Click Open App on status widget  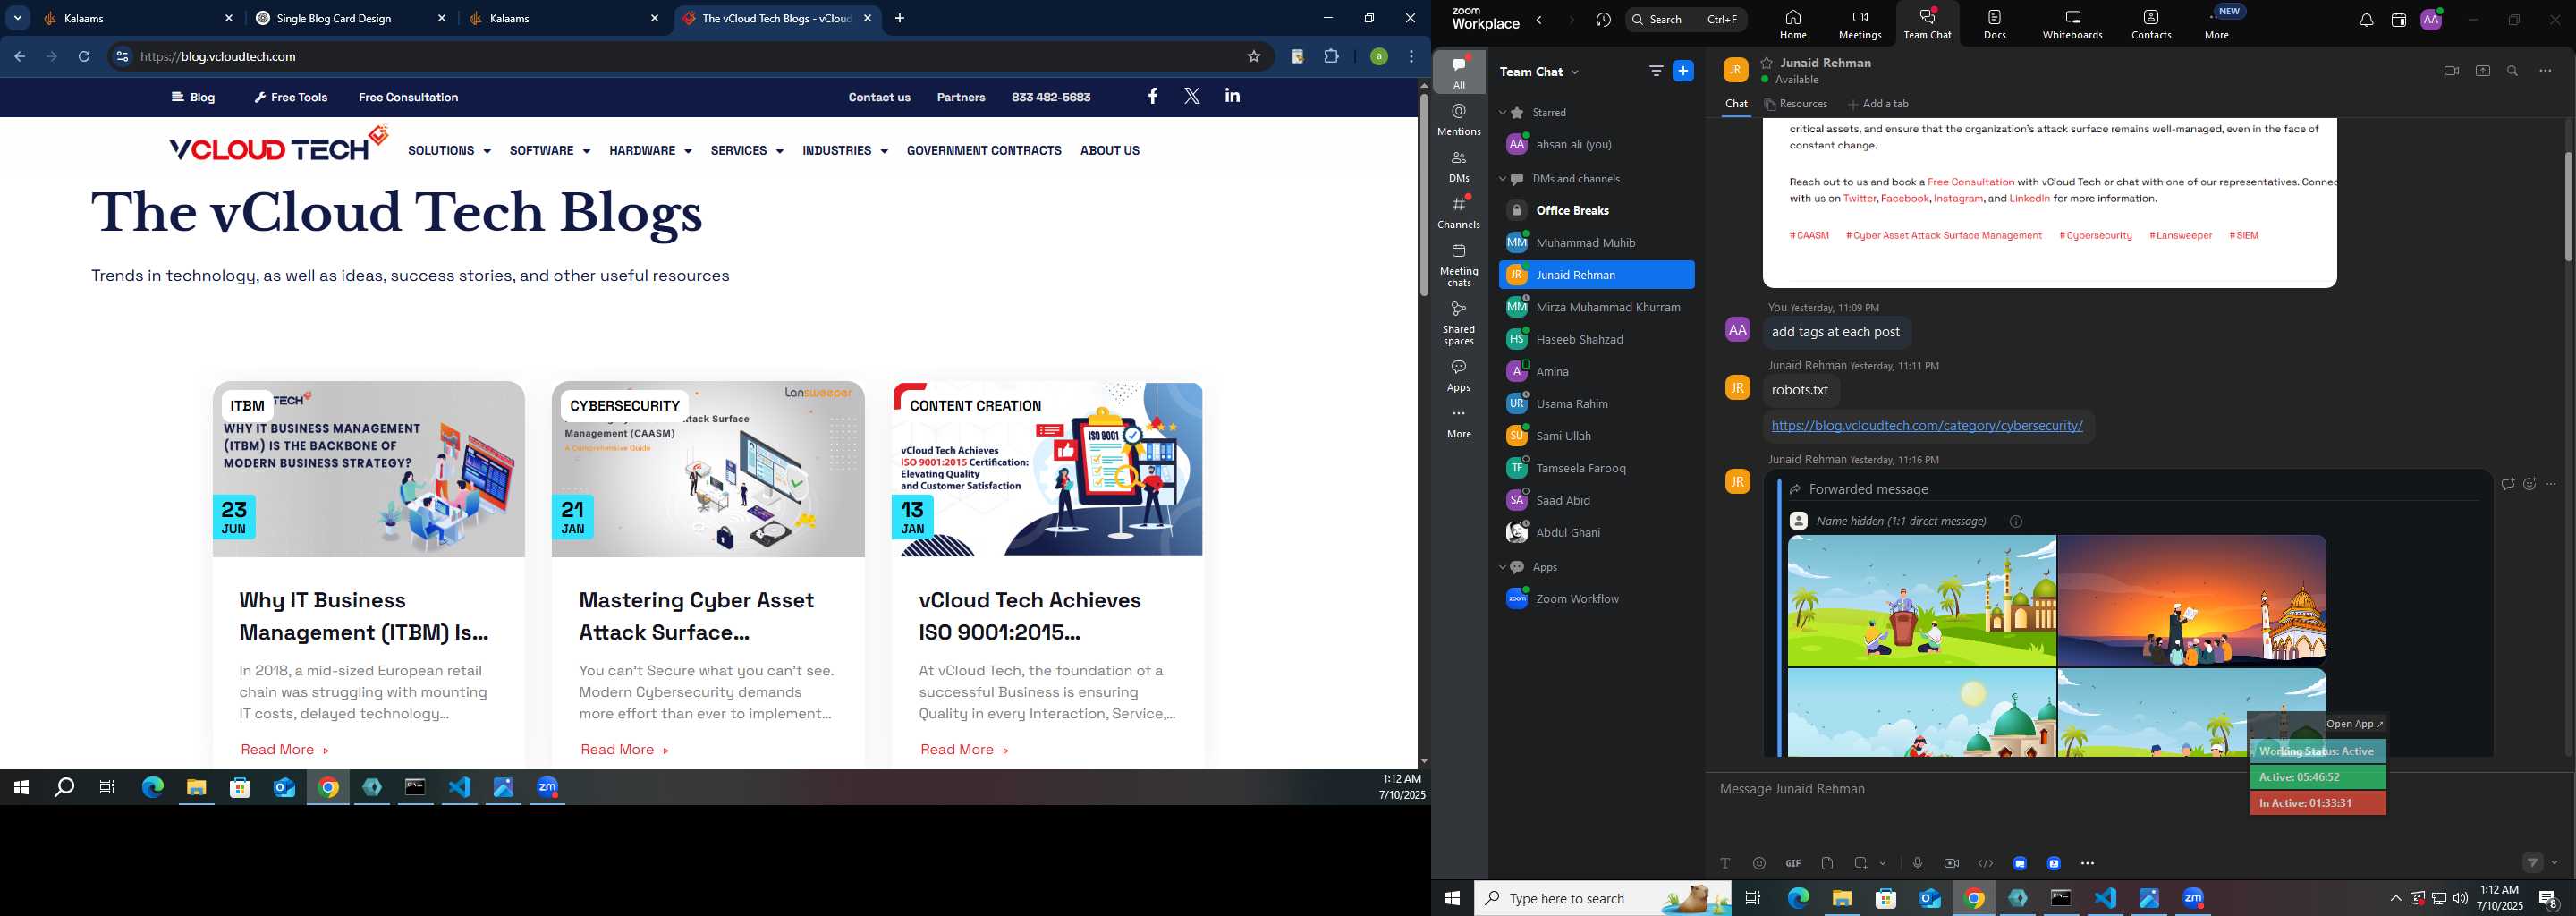tap(2354, 724)
